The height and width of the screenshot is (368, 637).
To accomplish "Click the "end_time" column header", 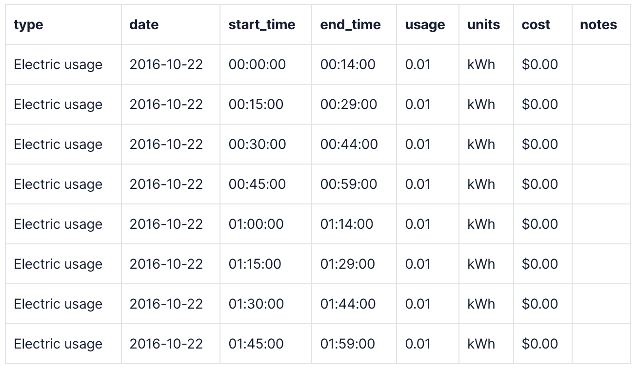I will click(350, 25).
